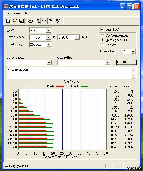Screen dimensions: 143x171
Task: Open the View menu
Action: 16,13
